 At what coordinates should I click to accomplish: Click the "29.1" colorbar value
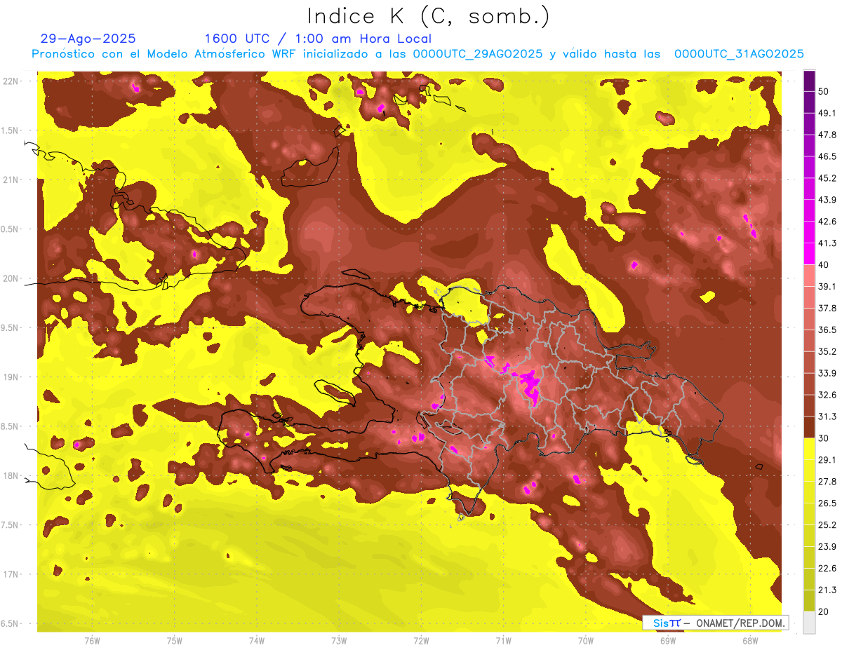pyautogui.click(x=827, y=460)
